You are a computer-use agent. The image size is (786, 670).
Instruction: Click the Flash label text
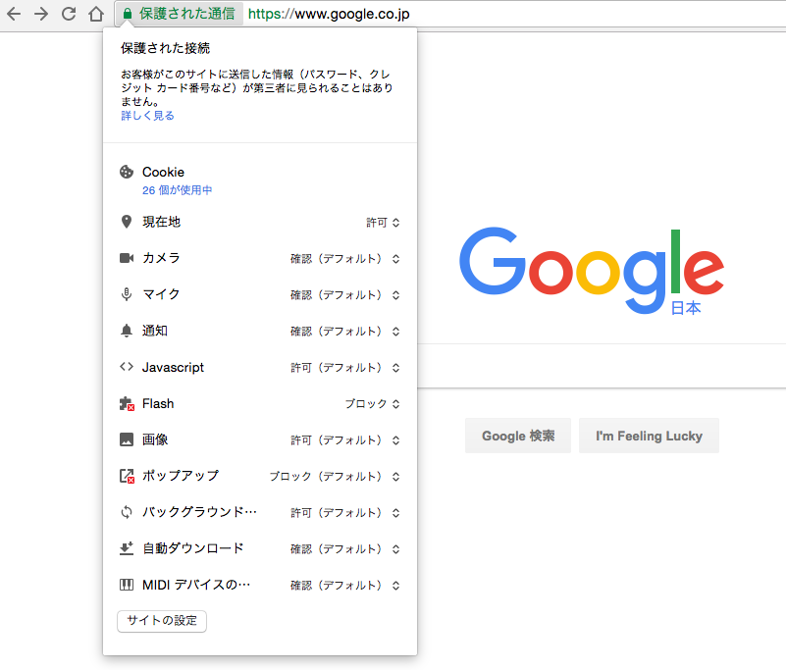[158, 403]
